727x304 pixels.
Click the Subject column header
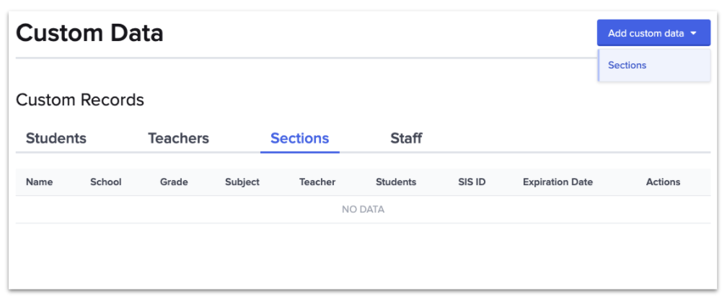pos(242,182)
